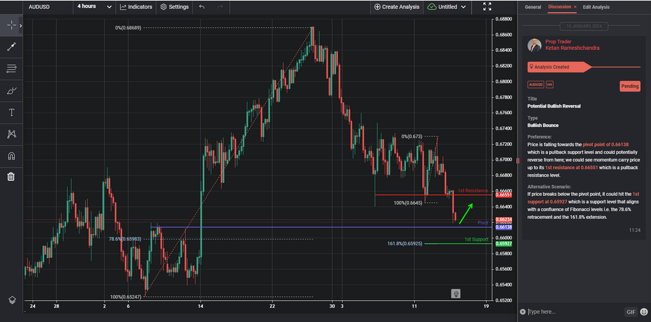Open the emoji picker
651x322 pixels.
click(x=644, y=312)
